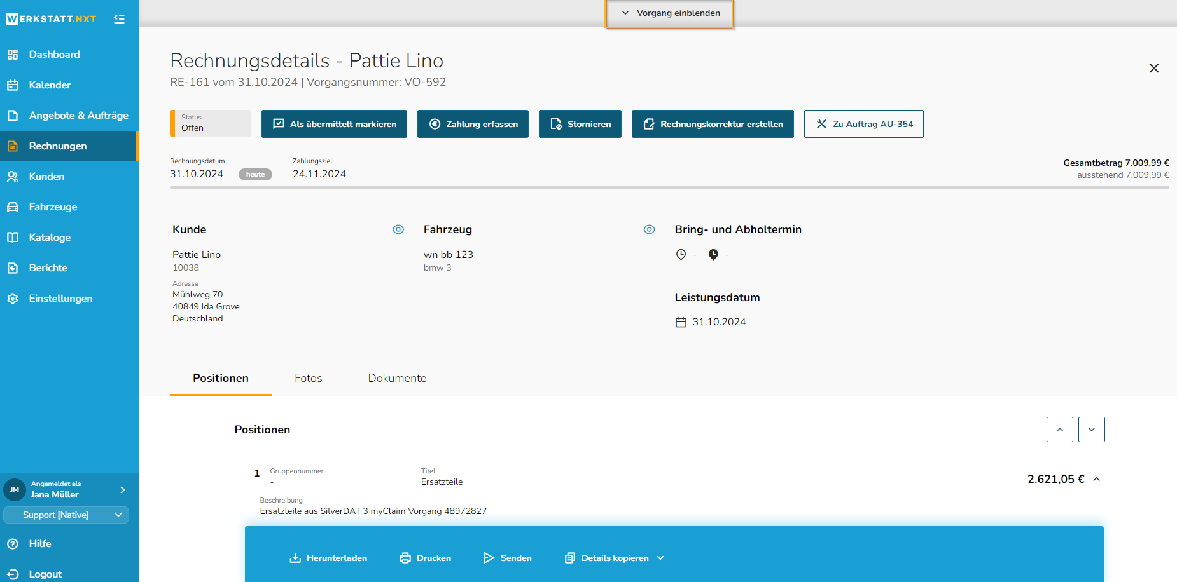View Kunde details via eye icon
1177x582 pixels.
pos(398,229)
